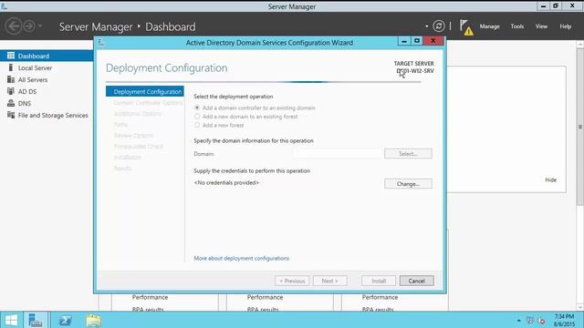Click the tray icon beside the clock
Screen dimensions: 584x328
[x=541, y=320]
